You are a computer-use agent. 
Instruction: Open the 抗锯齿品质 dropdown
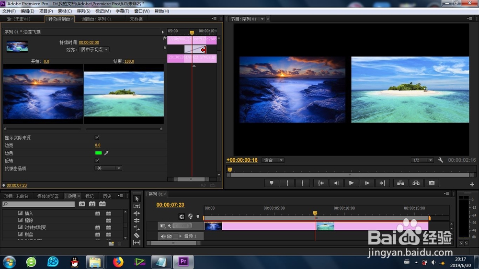pos(108,168)
